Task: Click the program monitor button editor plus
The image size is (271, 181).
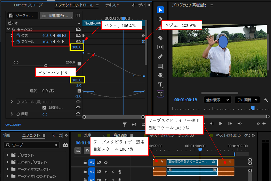Action: [x=264, y=124]
